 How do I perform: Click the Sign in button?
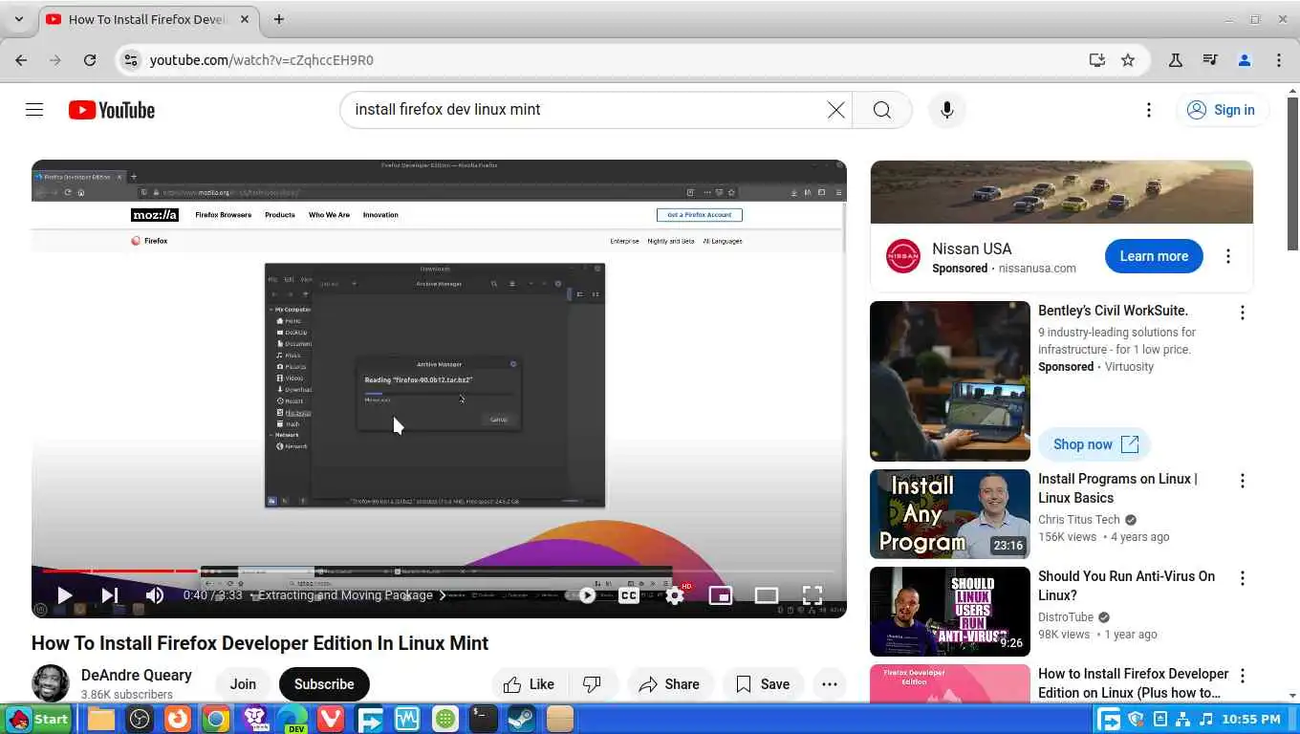coord(1222,110)
